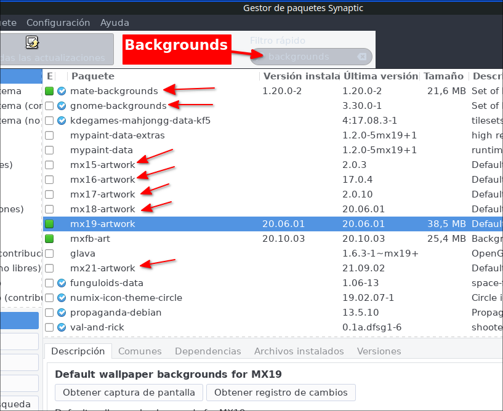Mark the mx15-artwork checkbox
503x411 pixels.
pos(49,165)
